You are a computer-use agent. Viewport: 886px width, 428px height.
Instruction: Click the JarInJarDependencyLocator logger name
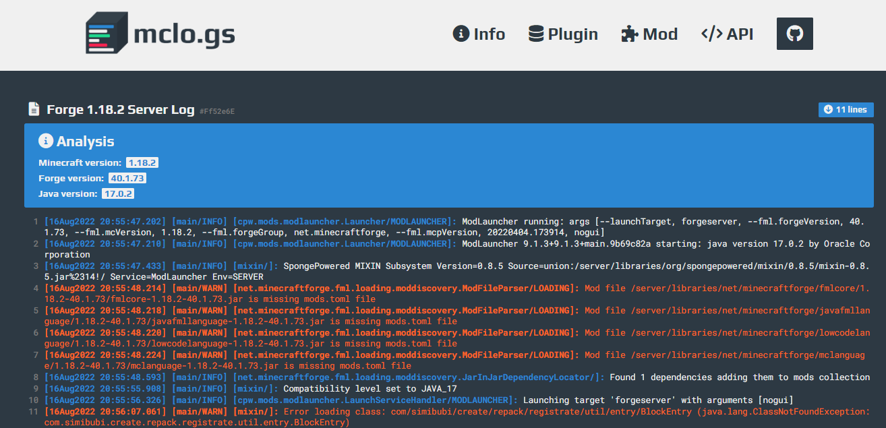coord(418,377)
